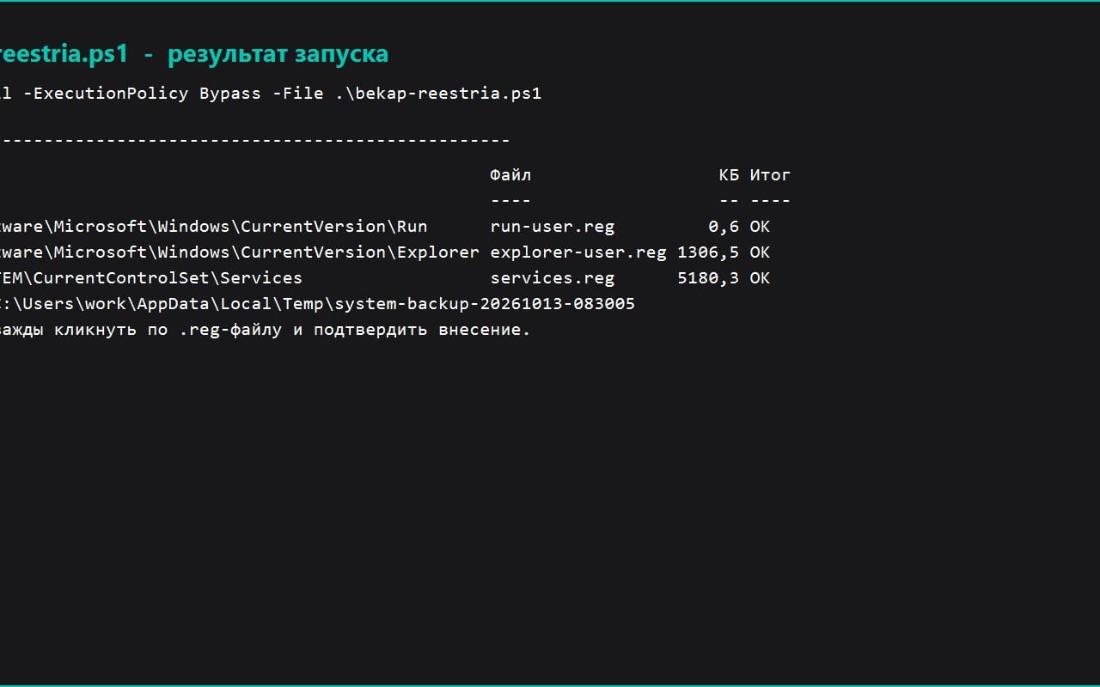The width and height of the screenshot is (1100, 687).
Task: Click the script path ".\bekap-reestria.ps1"
Action: tap(439, 94)
